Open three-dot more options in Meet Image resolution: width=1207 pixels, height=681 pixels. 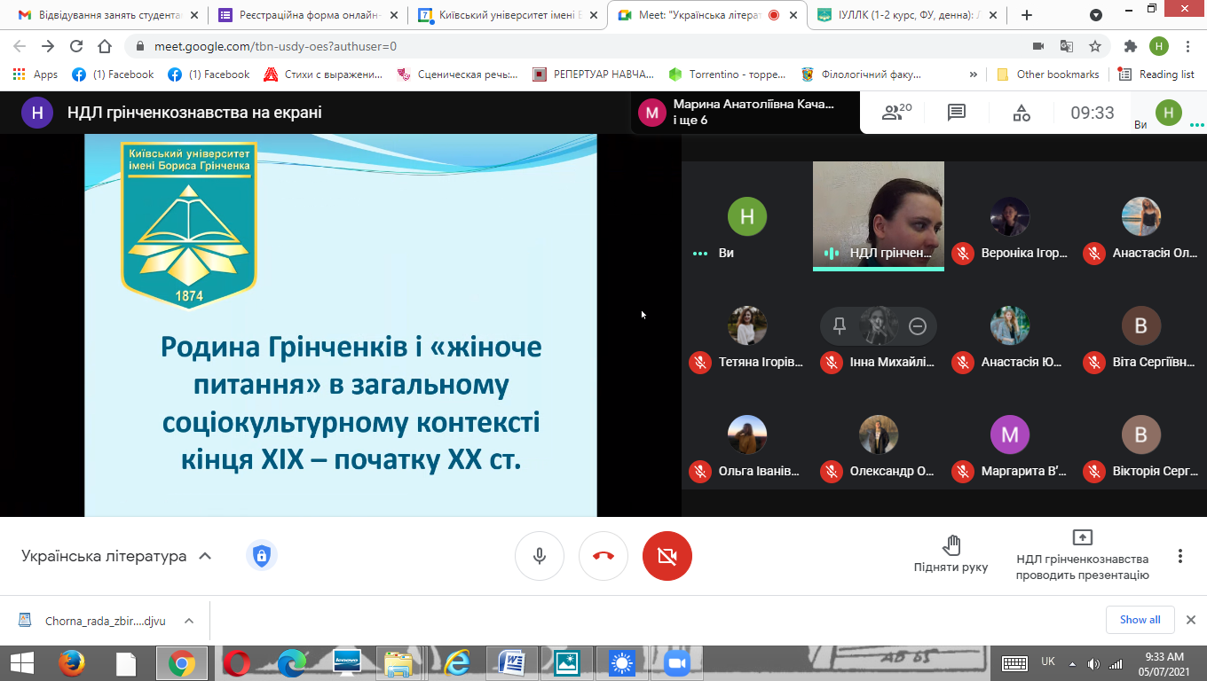pos(1179,556)
